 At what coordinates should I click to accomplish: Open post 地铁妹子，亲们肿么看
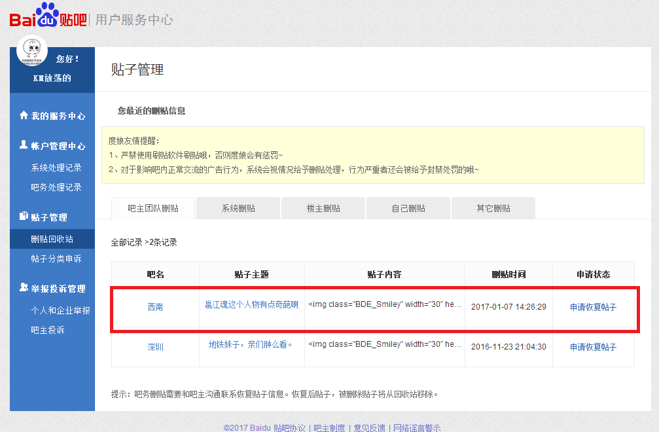click(x=250, y=344)
